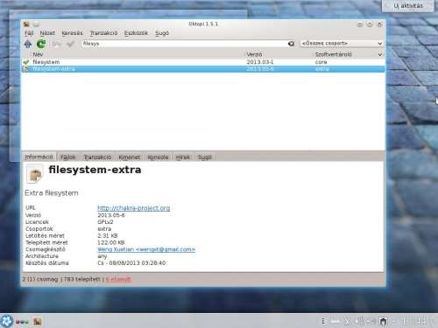
Task: Click the greyed-out rollback transaction icon
Action: point(57,44)
